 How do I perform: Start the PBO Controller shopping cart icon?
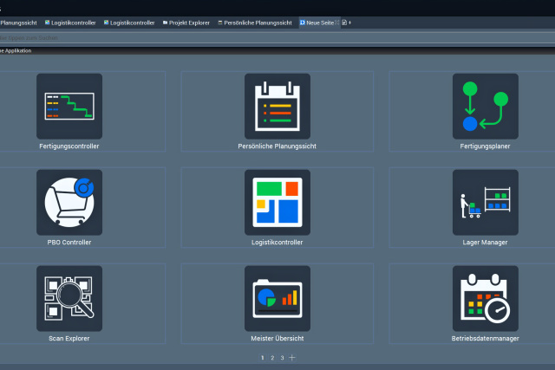click(69, 202)
